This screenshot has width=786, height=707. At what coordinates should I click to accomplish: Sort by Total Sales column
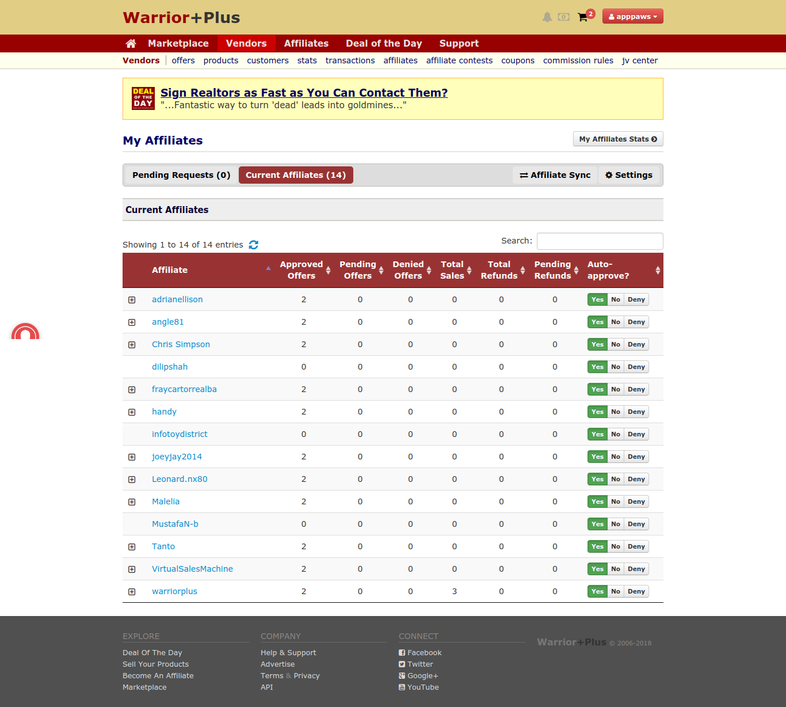pos(469,270)
